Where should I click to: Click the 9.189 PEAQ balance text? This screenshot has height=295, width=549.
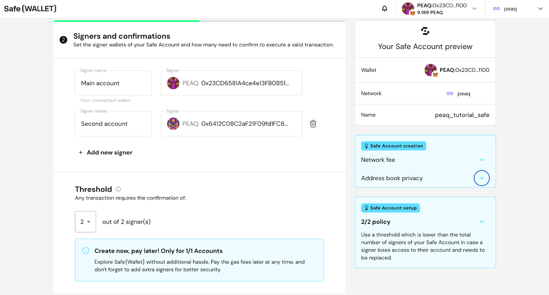pos(430,12)
